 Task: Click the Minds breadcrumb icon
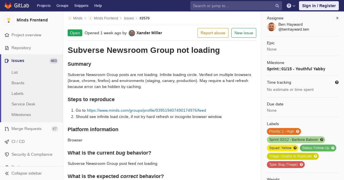[70, 18]
